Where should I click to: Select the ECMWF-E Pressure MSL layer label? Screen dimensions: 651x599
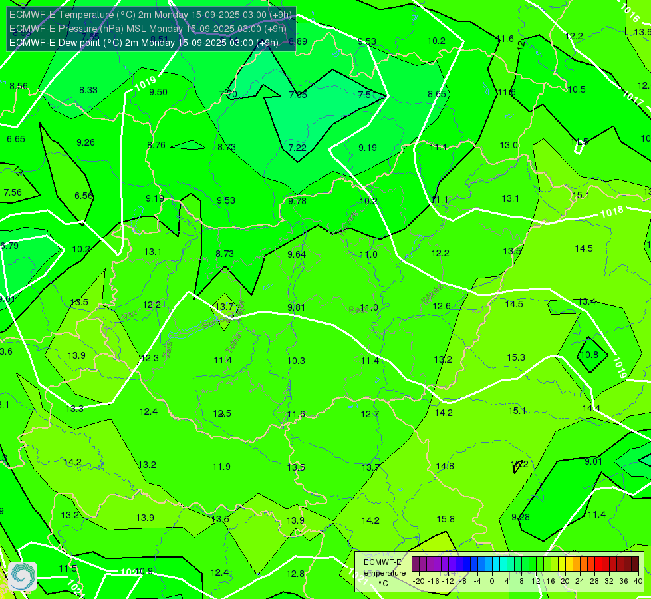[148, 29]
